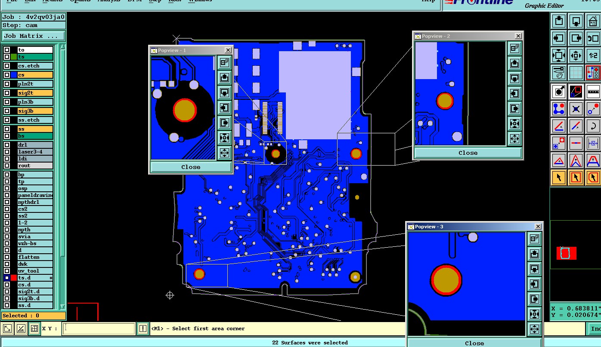Click the red-bordered layer control icon
Screen dimensions: 601x347
[x=593, y=73]
